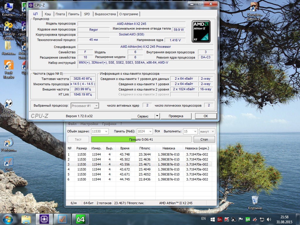Open the TuneUp Utilities desktop shortcut
The height and width of the screenshot is (225, 300).
(x=8, y=31)
